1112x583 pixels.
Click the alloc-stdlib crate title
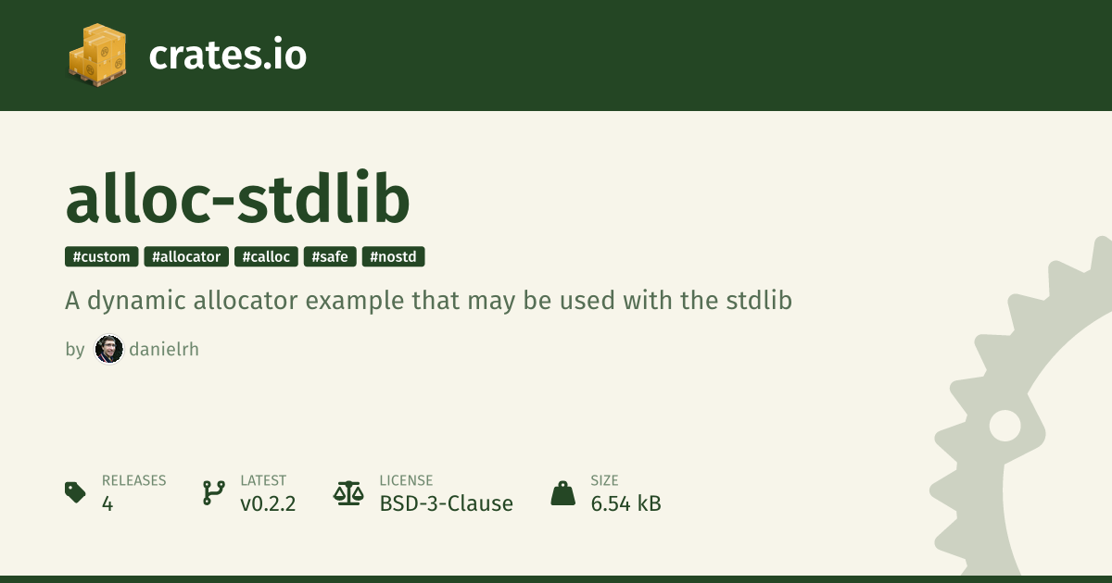tap(237, 200)
